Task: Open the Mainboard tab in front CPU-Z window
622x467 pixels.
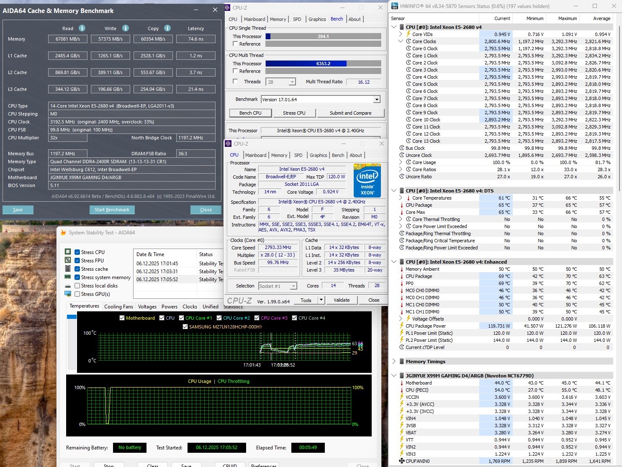Action: click(x=256, y=155)
